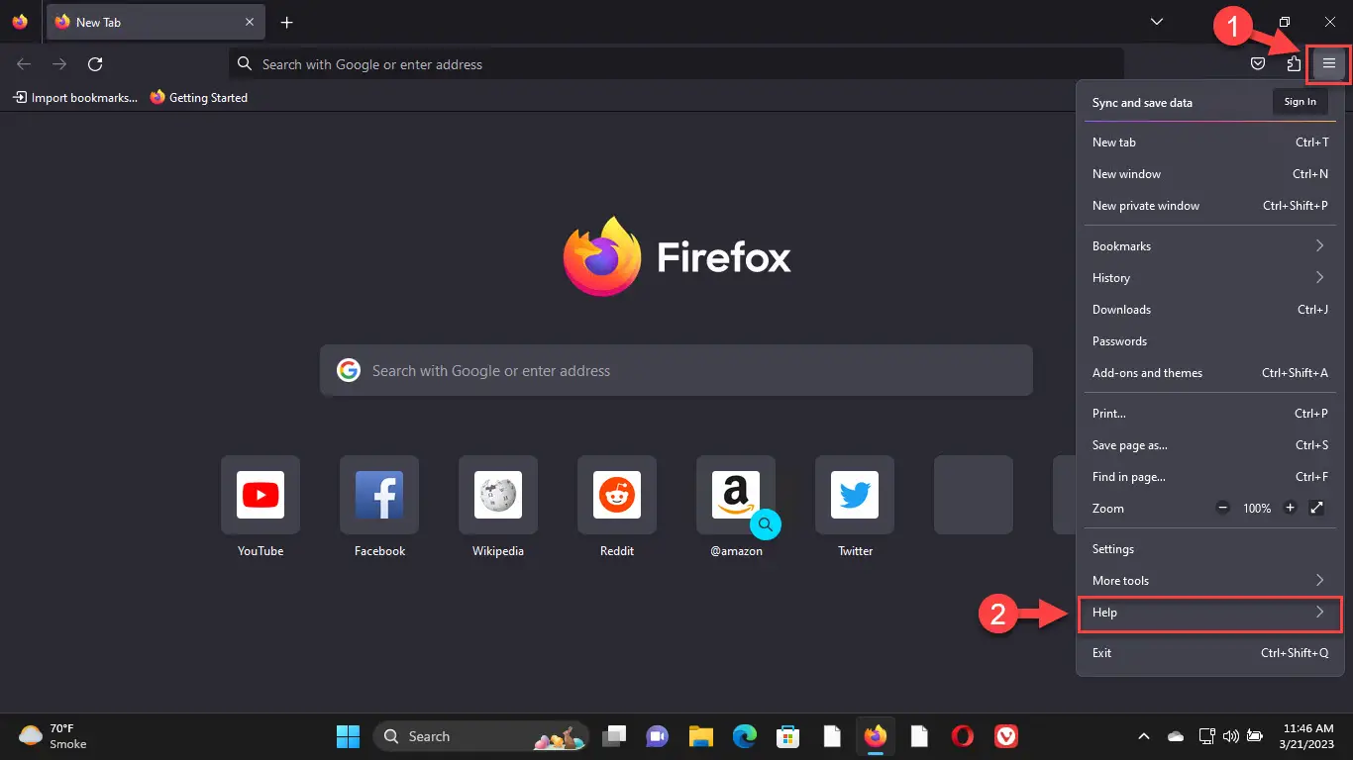Screen dimensions: 1353x760
Task: Focus the address bar field
Action: 676,64
